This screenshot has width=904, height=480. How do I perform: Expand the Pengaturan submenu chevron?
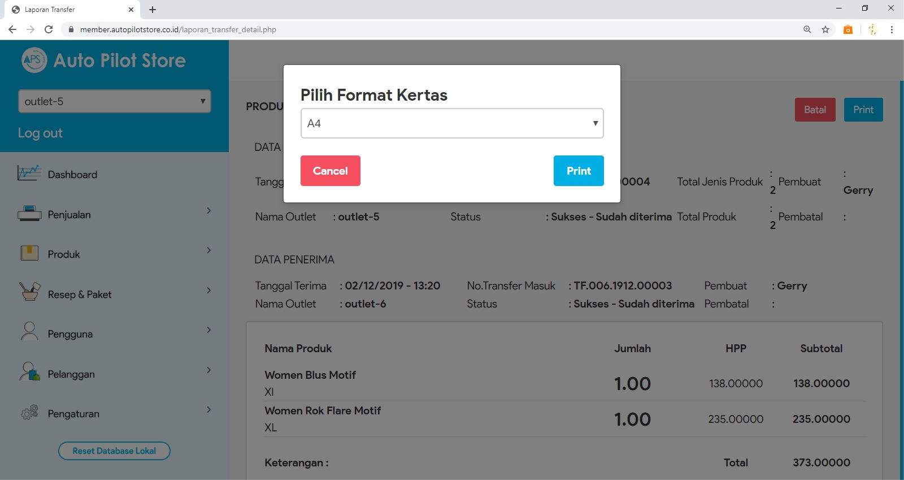click(208, 410)
